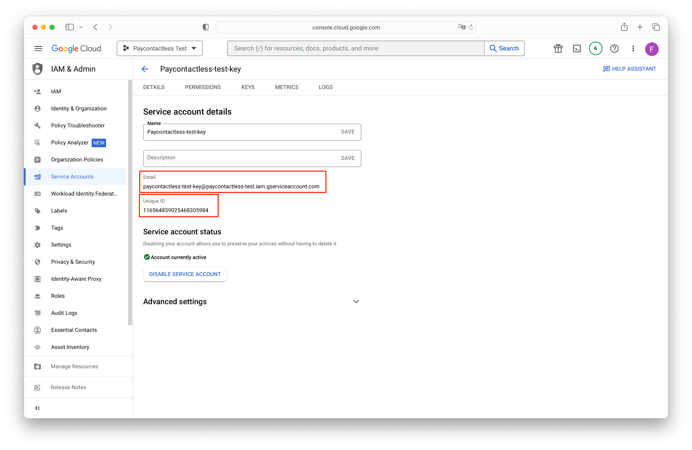The height and width of the screenshot is (450, 692).
Task: Click the sidebar vertical scrollbar
Action: (130, 203)
